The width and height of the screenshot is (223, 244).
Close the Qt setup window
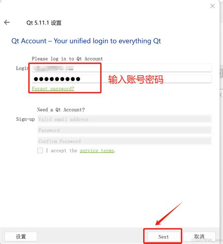point(212,6)
